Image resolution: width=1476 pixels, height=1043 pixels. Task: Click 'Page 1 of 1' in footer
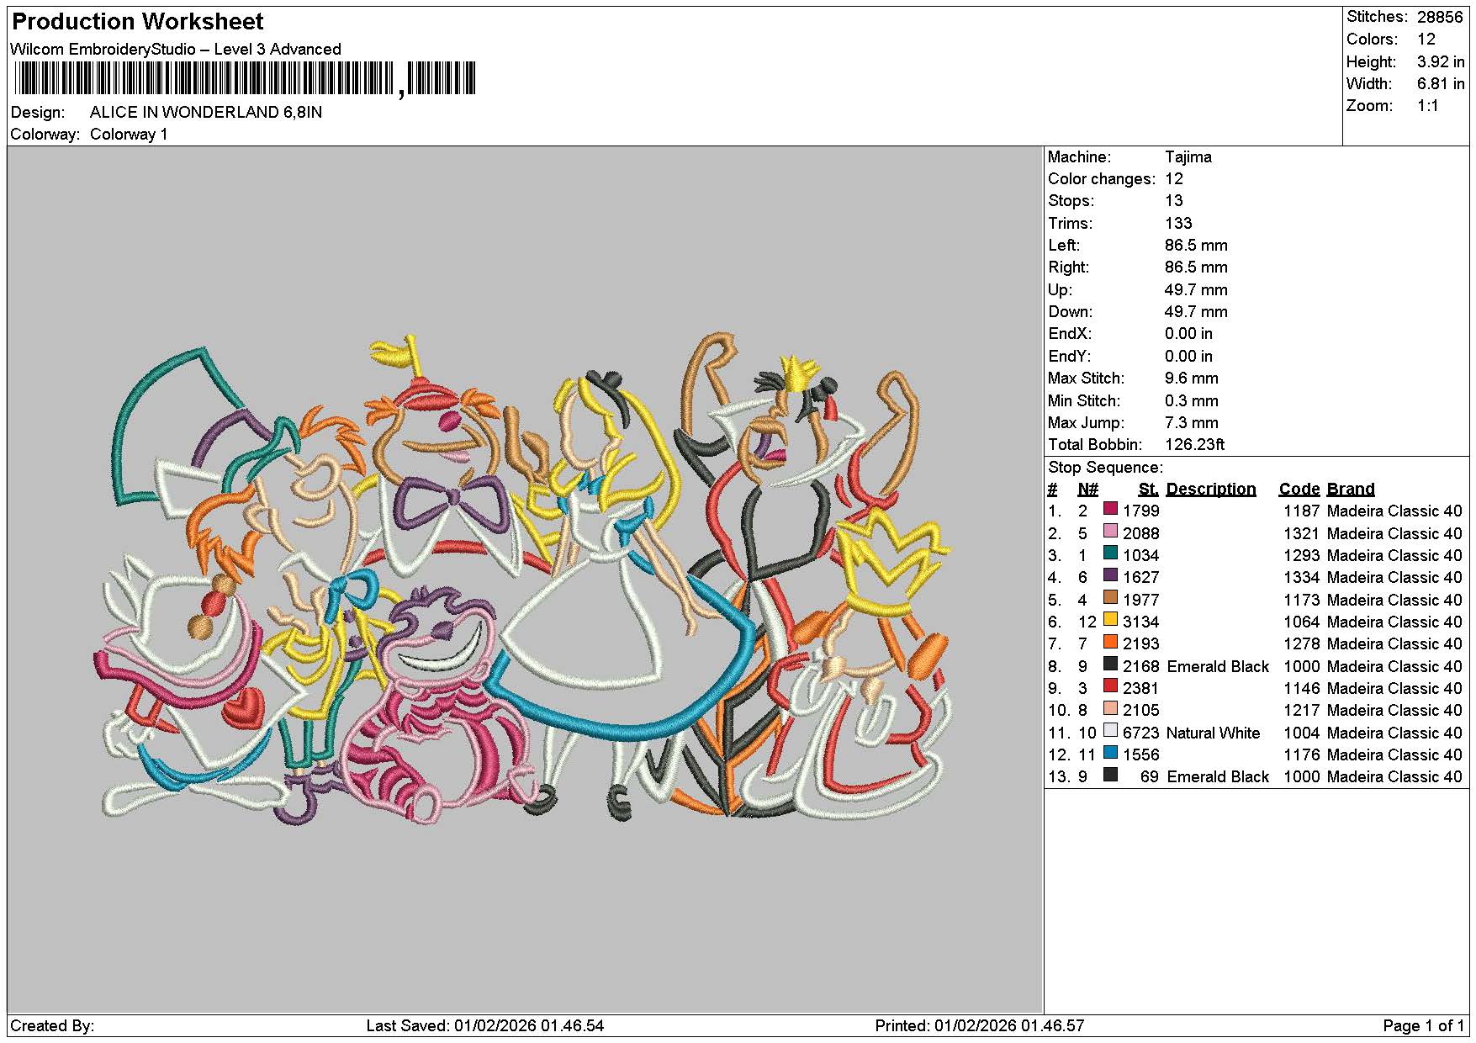click(x=1424, y=1026)
